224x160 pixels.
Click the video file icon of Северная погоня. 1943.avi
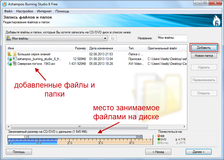(15, 64)
